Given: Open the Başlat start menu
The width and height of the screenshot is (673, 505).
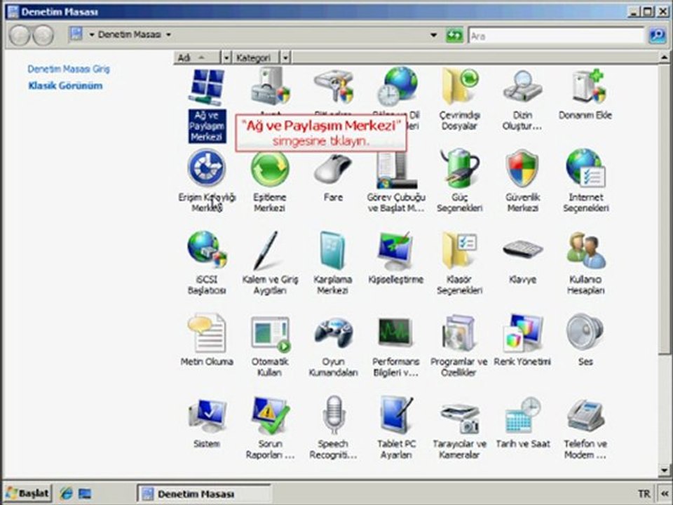Looking at the screenshot, I should tap(28, 493).
